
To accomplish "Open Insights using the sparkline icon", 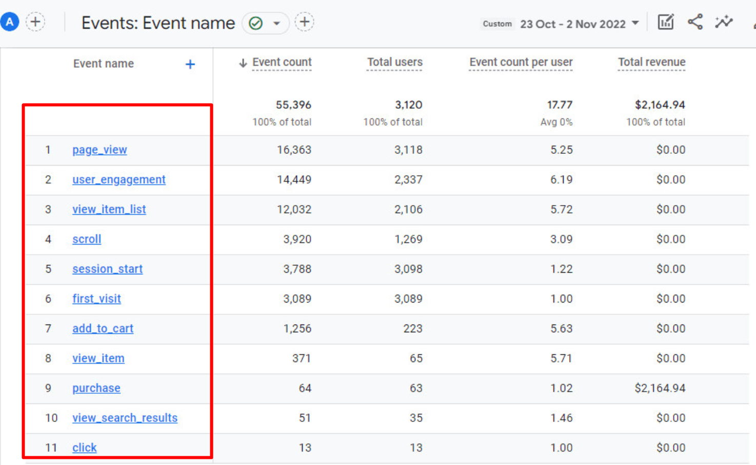I will (724, 22).
